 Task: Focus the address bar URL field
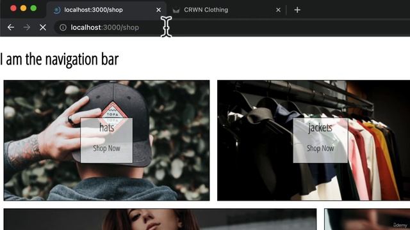pyautogui.click(x=232, y=27)
